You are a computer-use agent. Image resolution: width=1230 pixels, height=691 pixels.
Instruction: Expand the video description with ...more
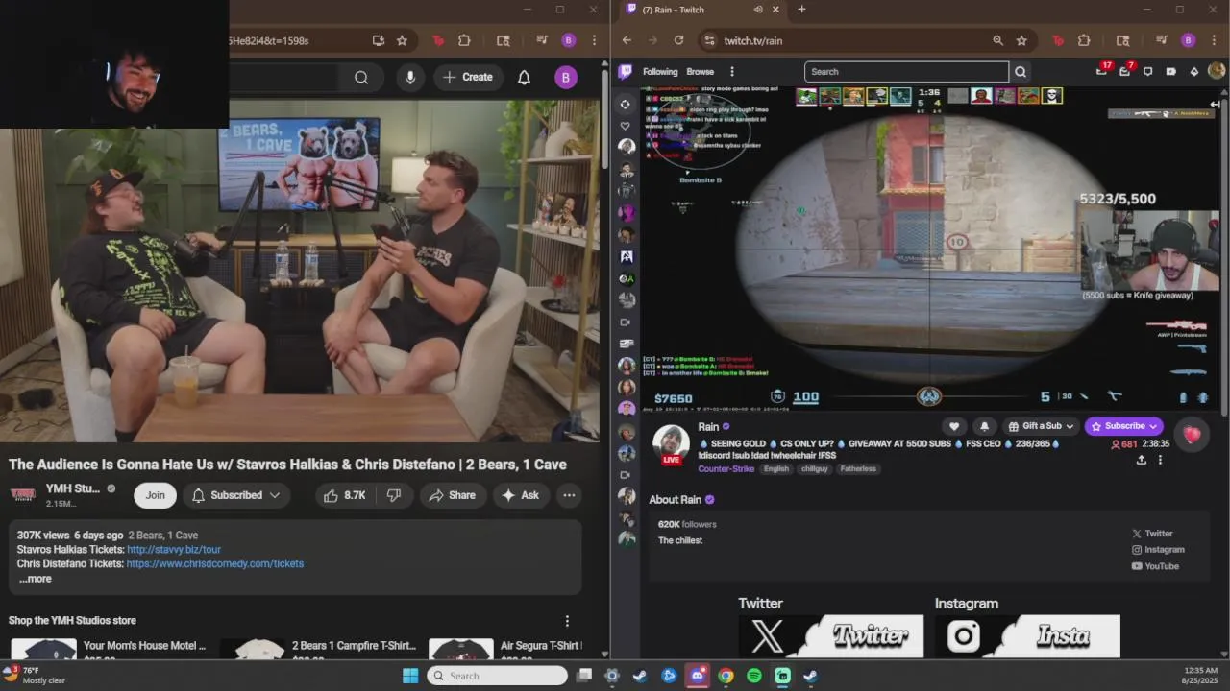point(36,579)
